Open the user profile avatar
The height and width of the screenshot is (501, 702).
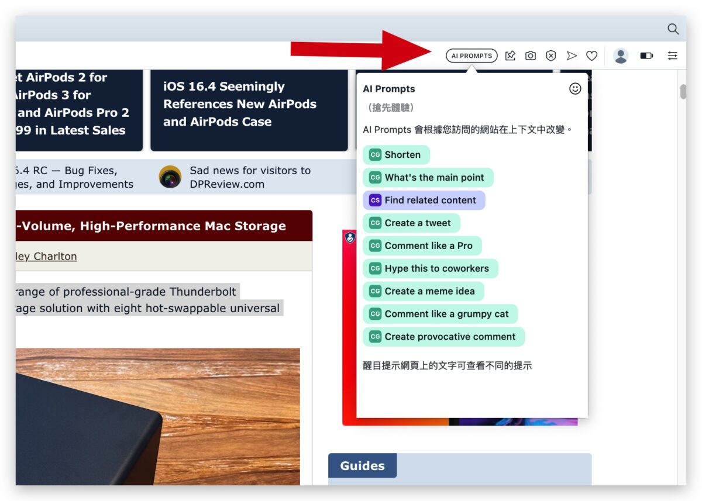(621, 56)
